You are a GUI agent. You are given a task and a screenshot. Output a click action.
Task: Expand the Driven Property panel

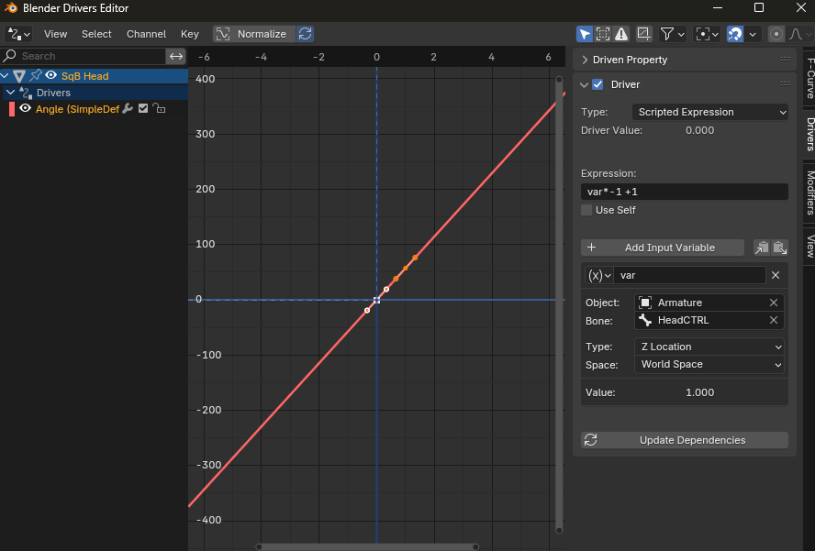click(x=585, y=60)
